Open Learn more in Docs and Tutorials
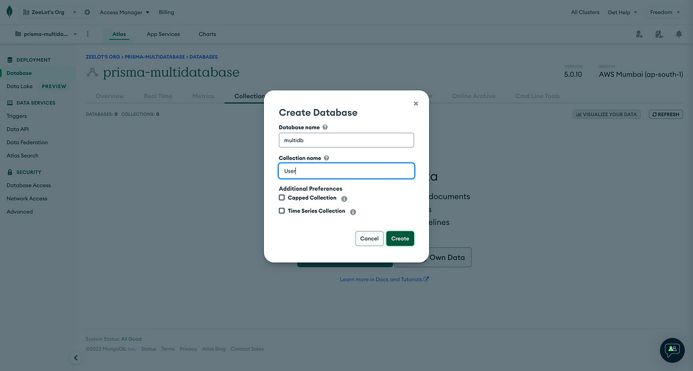This screenshot has width=693, height=371. click(x=384, y=280)
